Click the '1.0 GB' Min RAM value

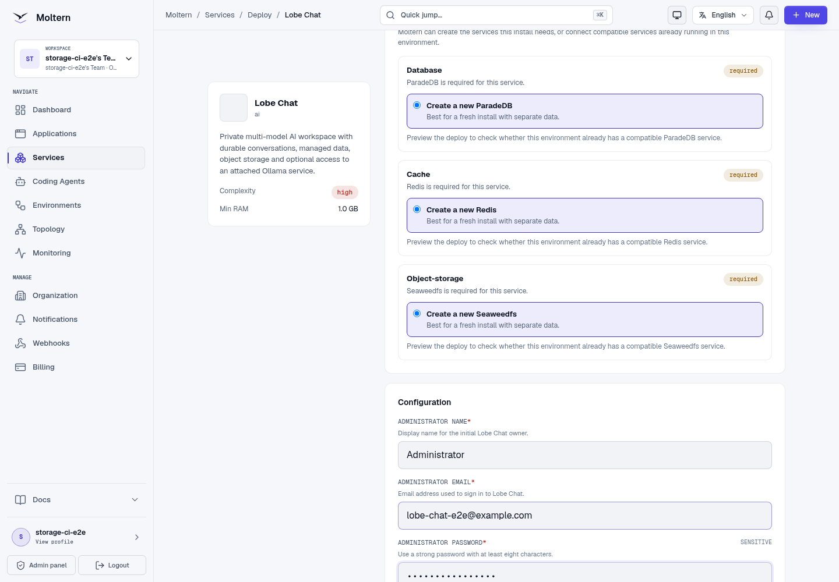[x=348, y=209]
